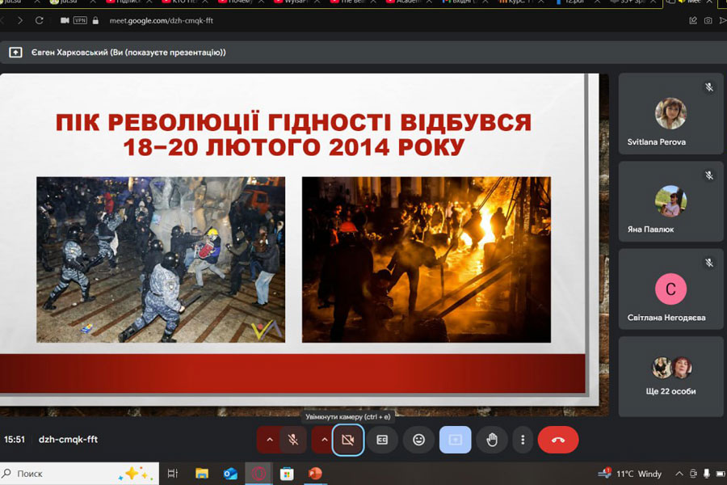Click Svitlana Perova avatar photo
Image resolution: width=727 pixels, height=485 pixels.
click(x=670, y=113)
